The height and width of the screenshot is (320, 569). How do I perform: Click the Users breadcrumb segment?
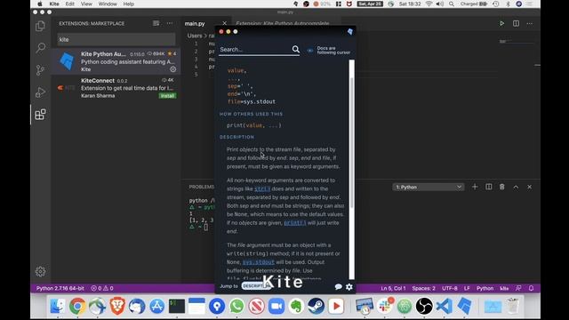click(x=195, y=36)
